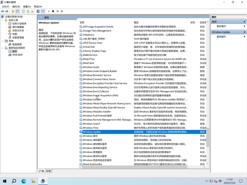Screen dimensions: 247x185
Task: Collapse the 服务和应用程序 tree node
Action: [3, 48]
